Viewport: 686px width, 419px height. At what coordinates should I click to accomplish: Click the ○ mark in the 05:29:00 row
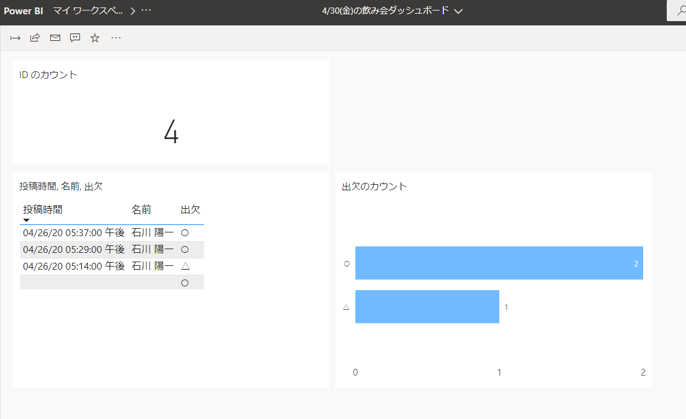tap(185, 250)
